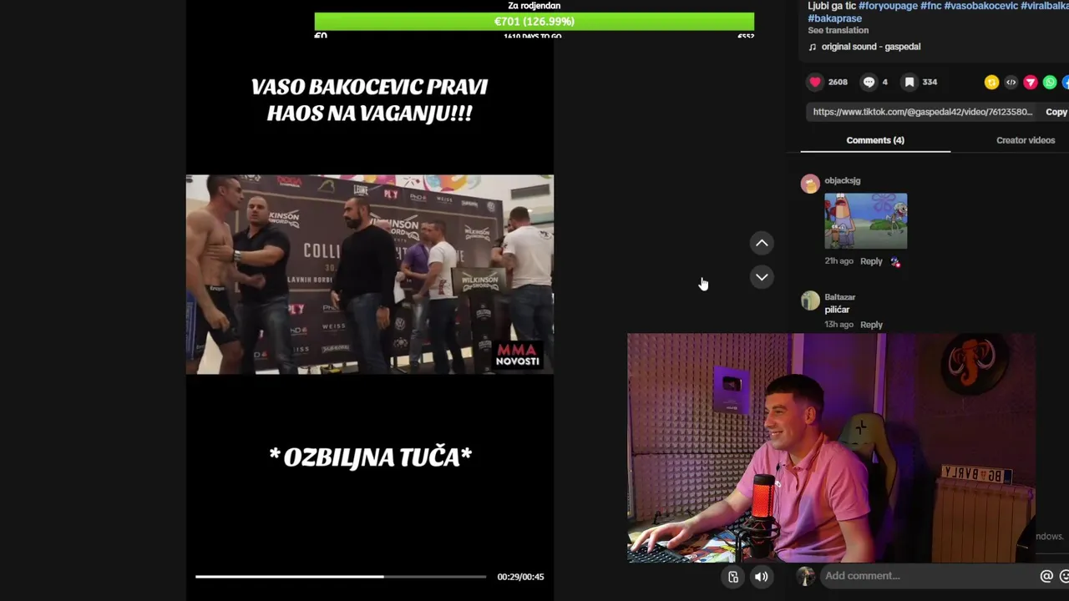The height and width of the screenshot is (601, 1069).
Task: Click the small icon beside objacksjg's Reply
Action: click(x=895, y=262)
